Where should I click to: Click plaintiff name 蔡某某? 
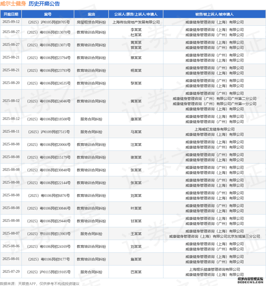[x=136, y=58]
